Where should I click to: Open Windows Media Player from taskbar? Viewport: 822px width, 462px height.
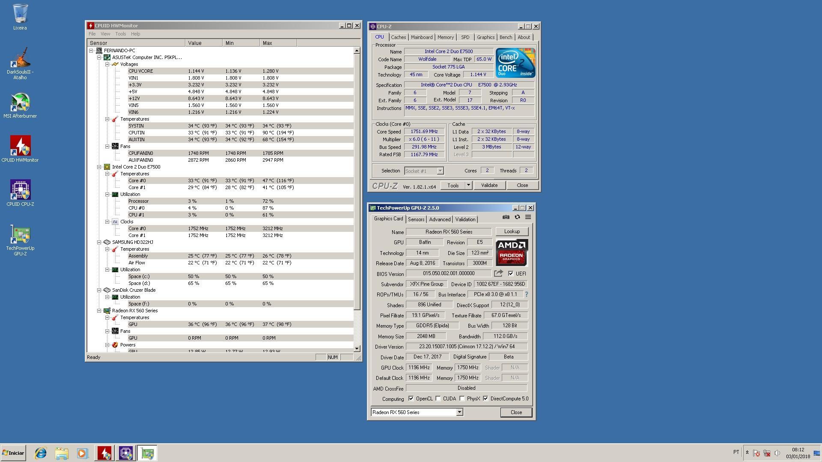82,453
